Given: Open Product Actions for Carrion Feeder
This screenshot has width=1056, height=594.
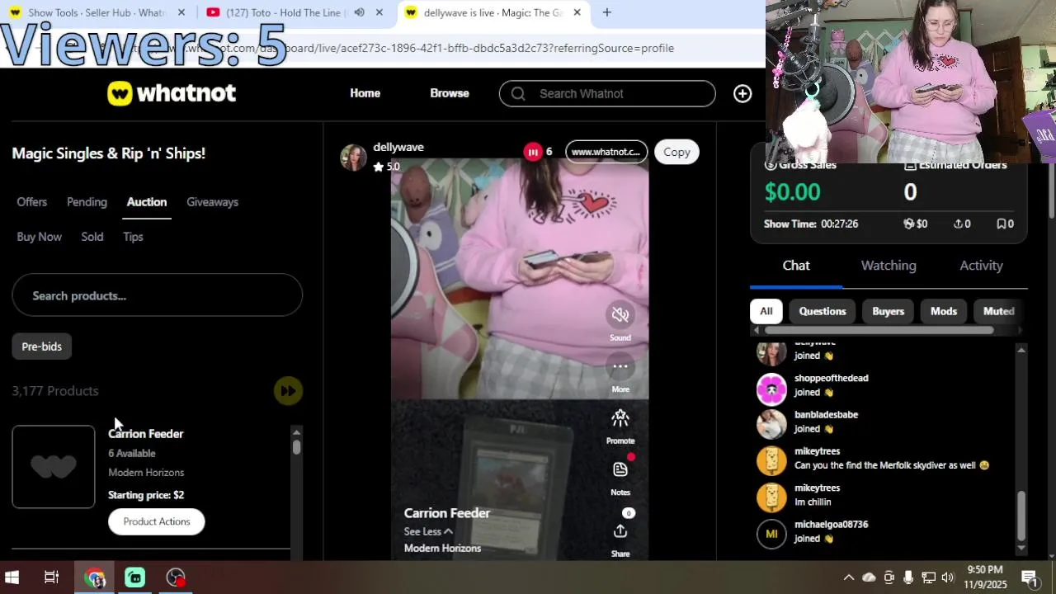Looking at the screenshot, I should (157, 521).
